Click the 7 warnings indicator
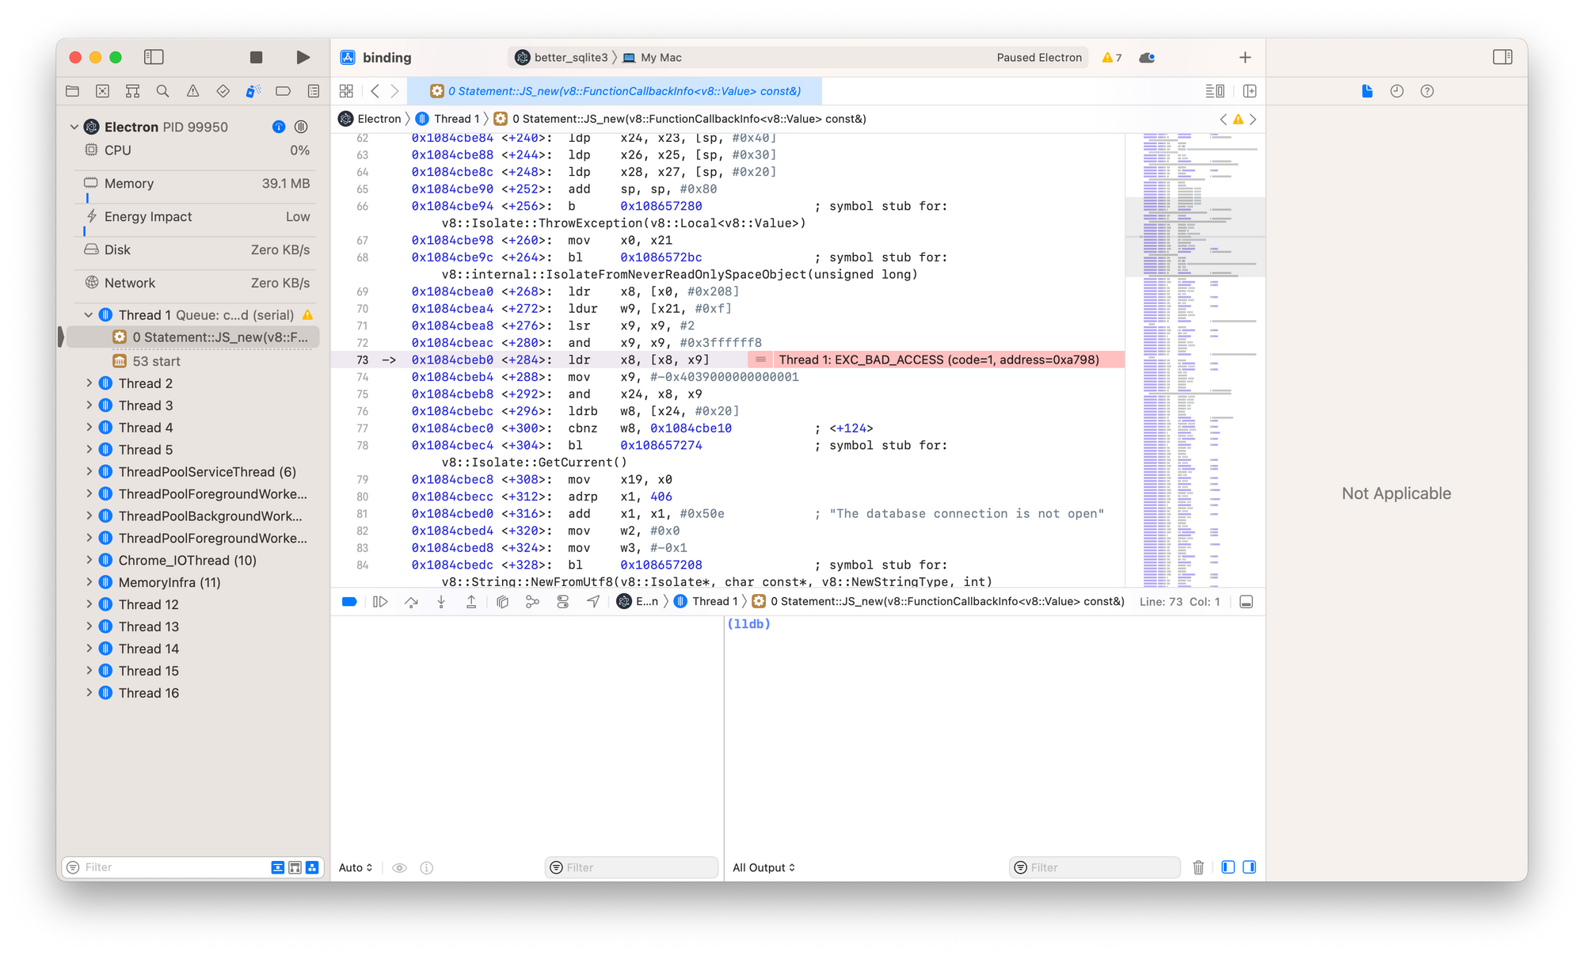Screen dimensions: 1584x956 1112,58
